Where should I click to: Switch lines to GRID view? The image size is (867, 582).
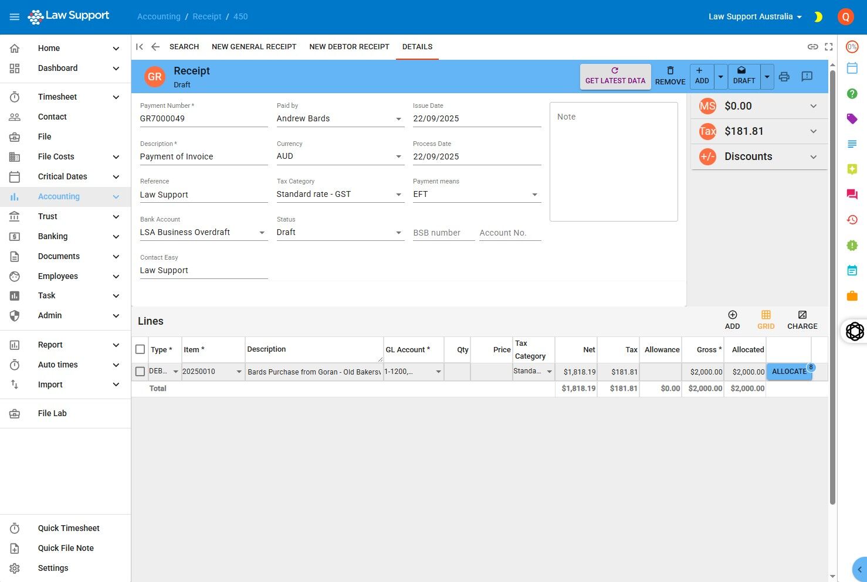(x=766, y=320)
